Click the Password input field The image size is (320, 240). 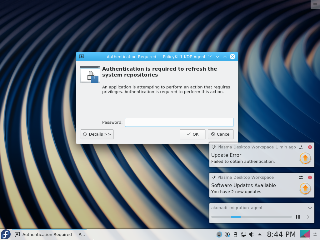[179, 122]
